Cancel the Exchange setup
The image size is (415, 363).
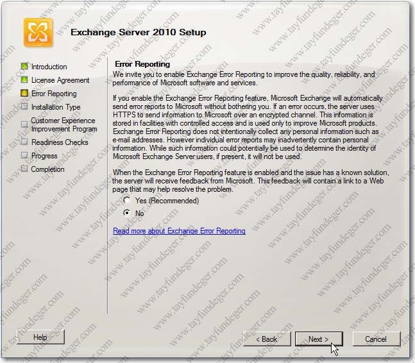point(377,339)
